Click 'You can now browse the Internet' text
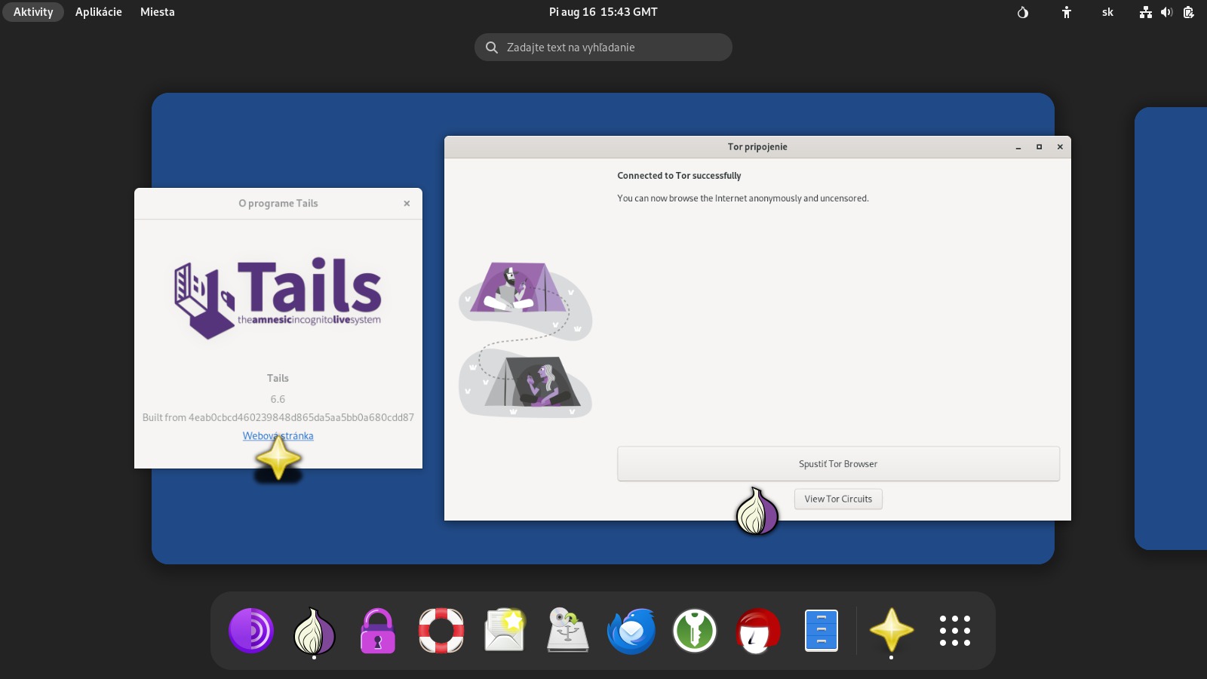Image resolution: width=1207 pixels, height=679 pixels. point(743,198)
